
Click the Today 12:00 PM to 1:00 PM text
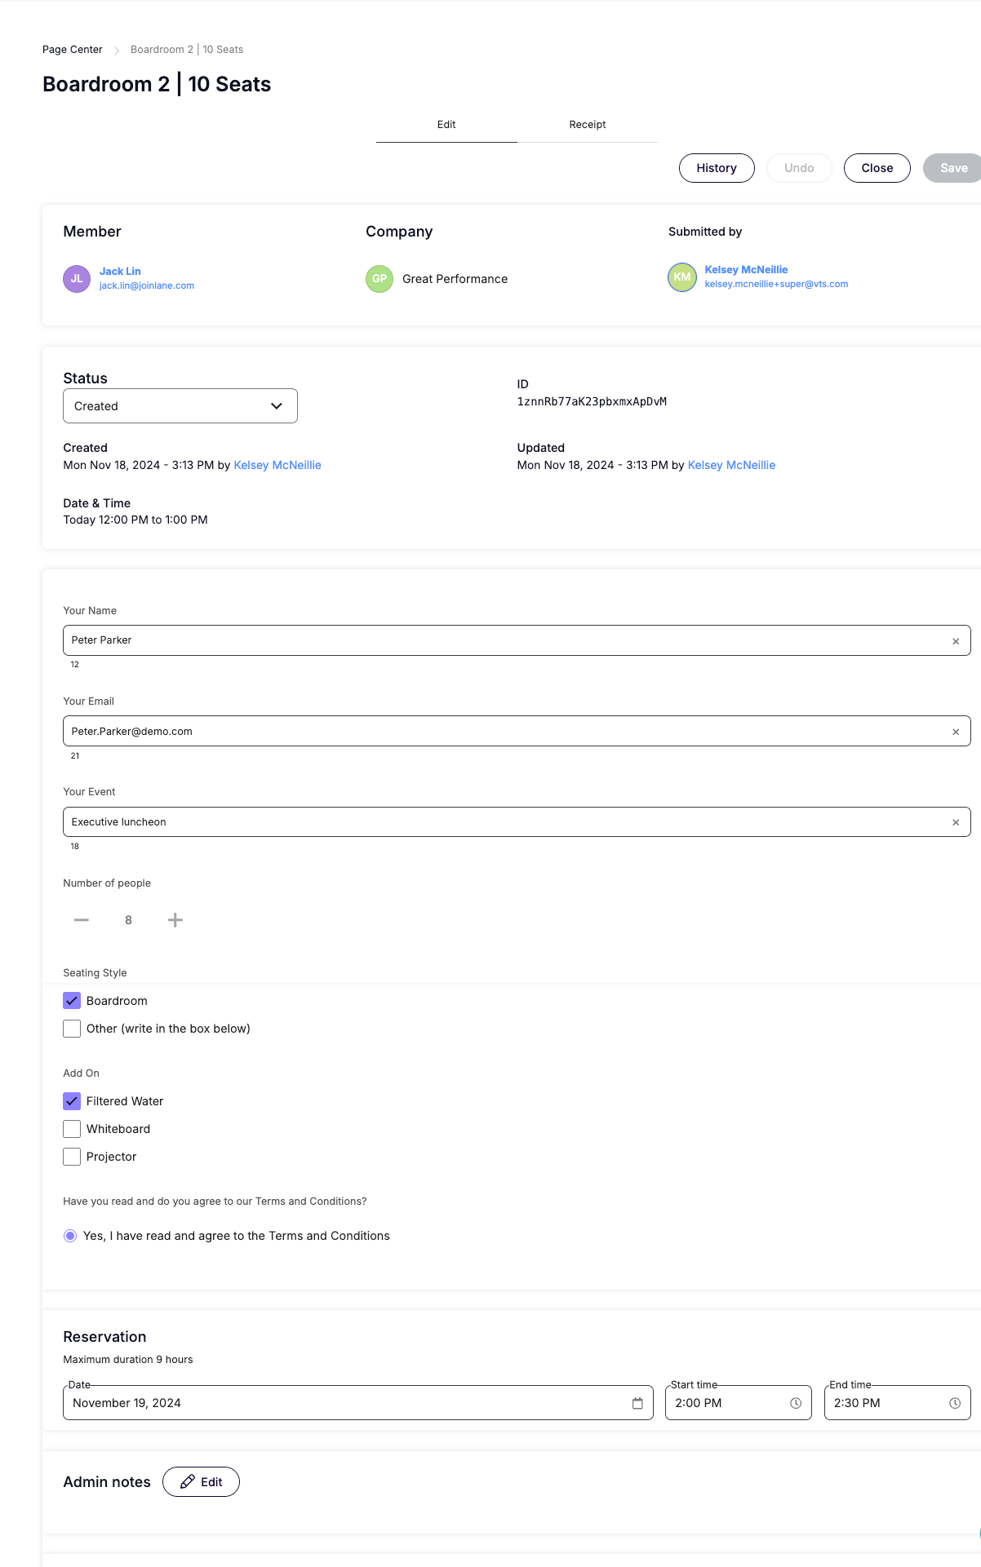135,520
